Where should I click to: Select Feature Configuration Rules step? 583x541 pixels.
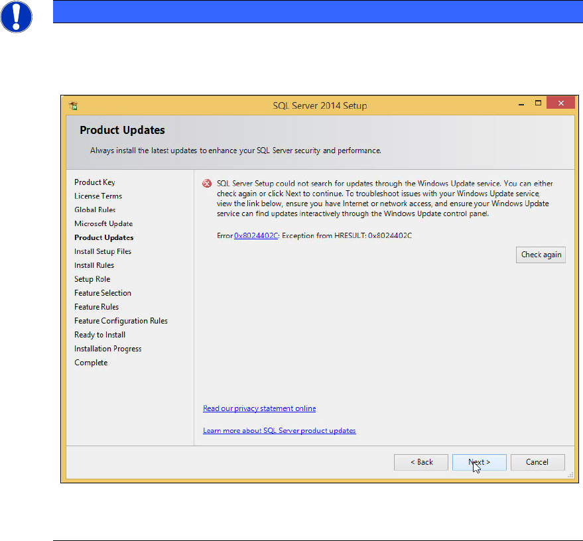coord(121,321)
